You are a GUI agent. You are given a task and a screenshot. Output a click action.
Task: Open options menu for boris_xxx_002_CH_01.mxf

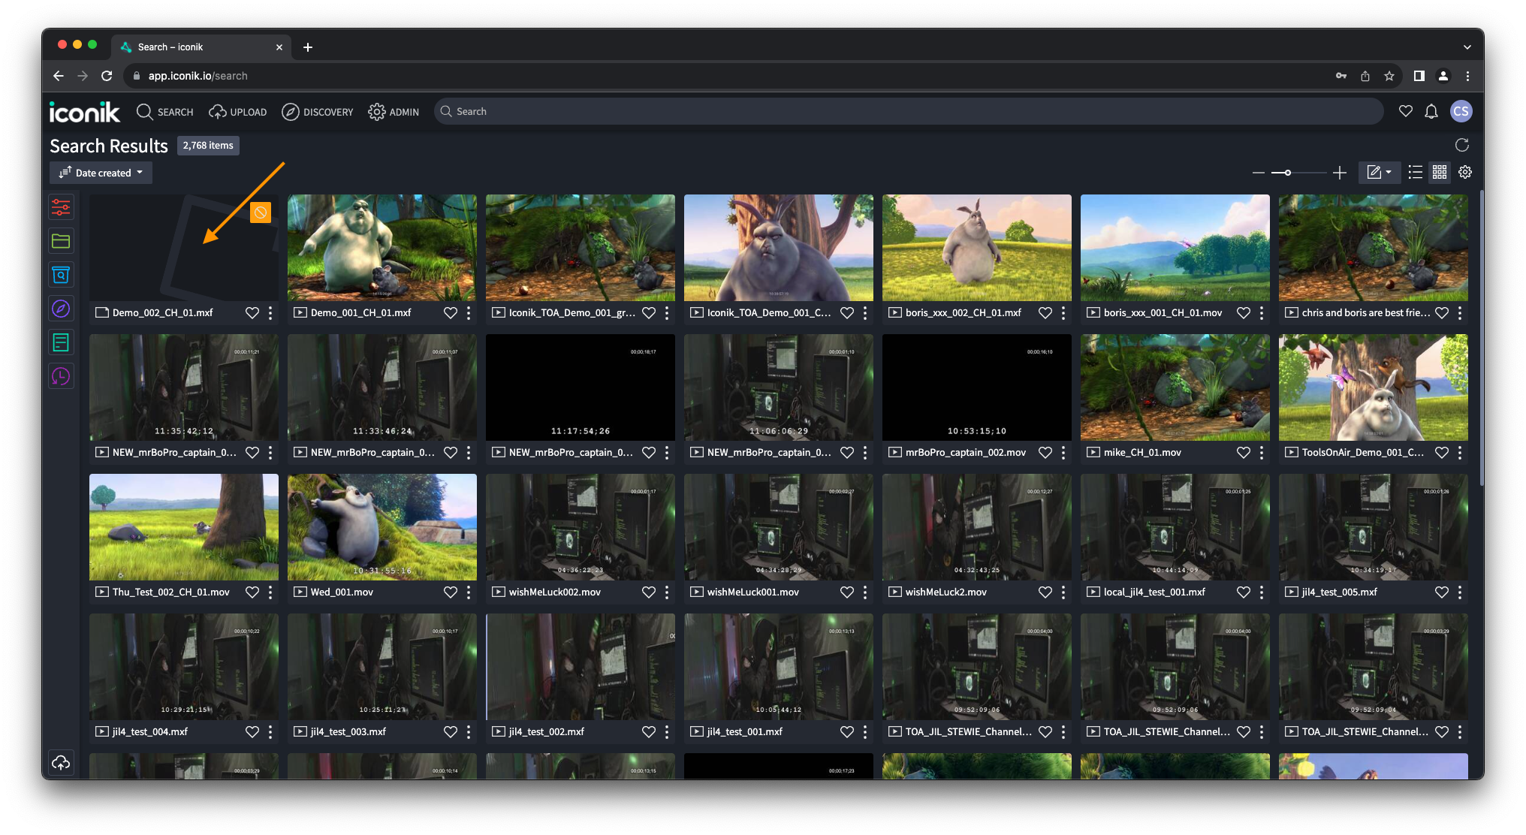(x=1063, y=313)
